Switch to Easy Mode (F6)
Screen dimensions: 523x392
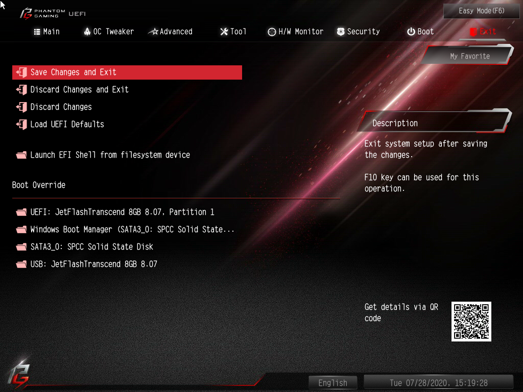(481, 11)
